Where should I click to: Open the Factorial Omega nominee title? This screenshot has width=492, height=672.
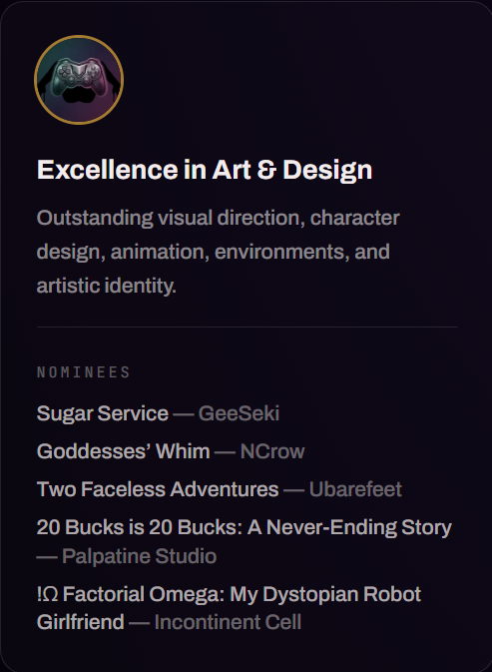click(x=229, y=608)
